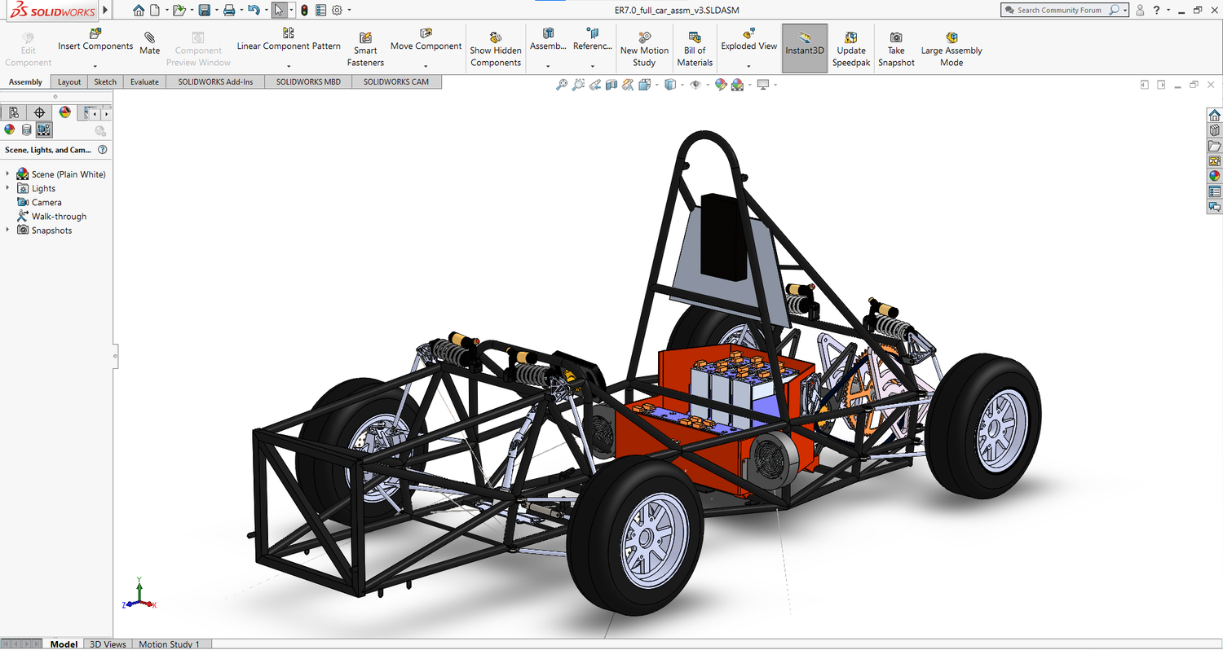Switch to SOLIDWORKS Add-Ins tab

215,82
